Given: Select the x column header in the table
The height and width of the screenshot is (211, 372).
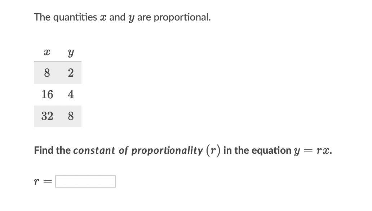Looking at the screenshot, I should pyautogui.click(x=47, y=52).
